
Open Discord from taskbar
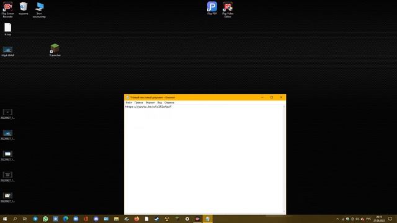pos(96,219)
